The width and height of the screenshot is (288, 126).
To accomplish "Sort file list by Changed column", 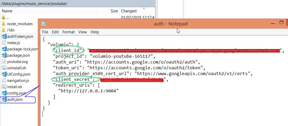I will [137, 11].
